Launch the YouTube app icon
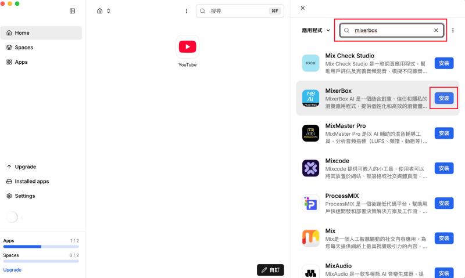The height and width of the screenshot is (278, 465). [x=187, y=47]
